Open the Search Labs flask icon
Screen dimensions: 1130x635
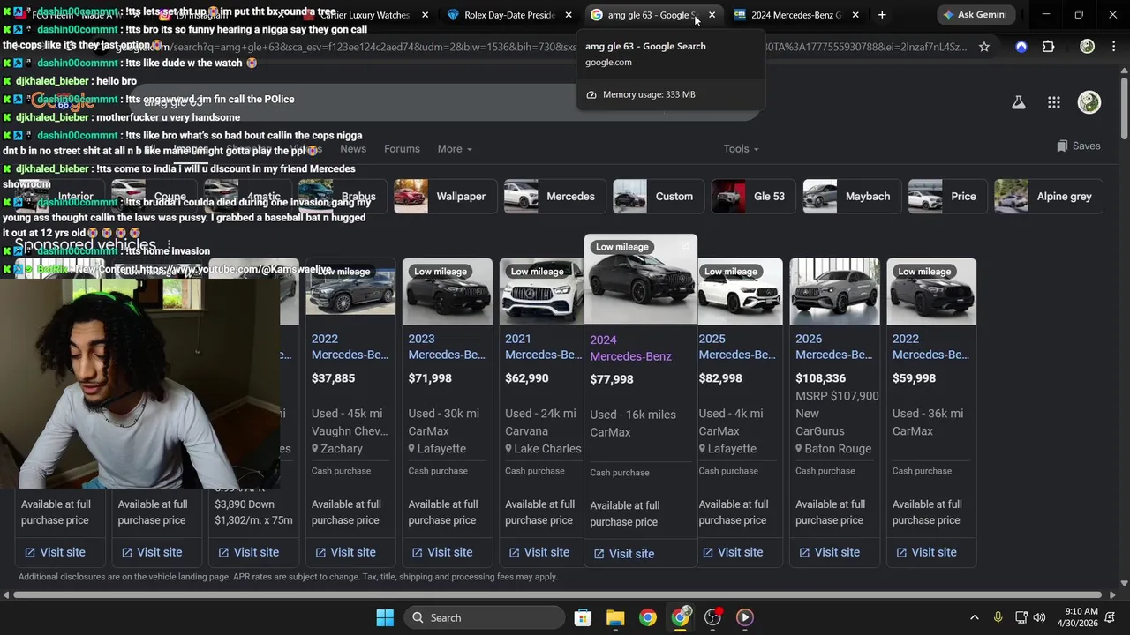point(1018,102)
